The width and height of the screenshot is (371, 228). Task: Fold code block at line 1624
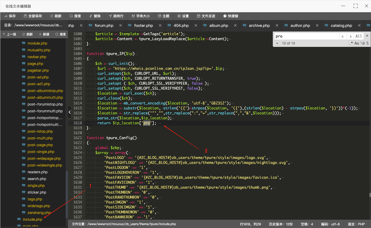pyautogui.click(x=84, y=153)
